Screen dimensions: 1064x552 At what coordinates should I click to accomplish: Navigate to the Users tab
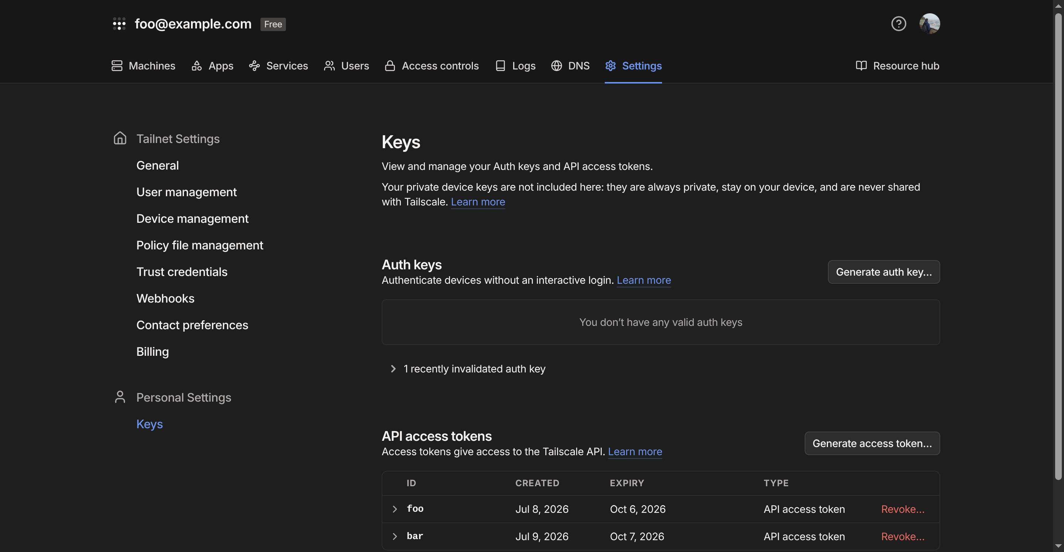[x=346, y=66]
